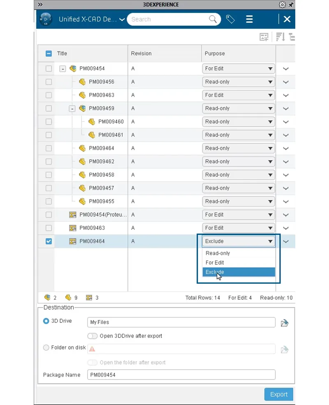Open the hamburger menu icon

[x=249, y=19]
